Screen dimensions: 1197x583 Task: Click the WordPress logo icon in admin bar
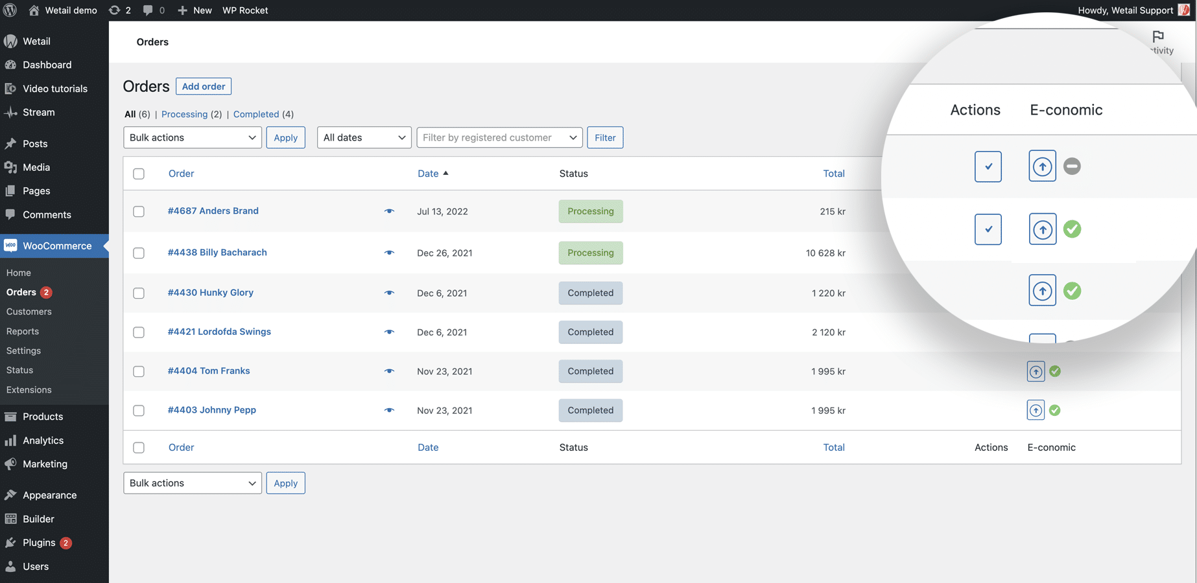click(10, 10)
